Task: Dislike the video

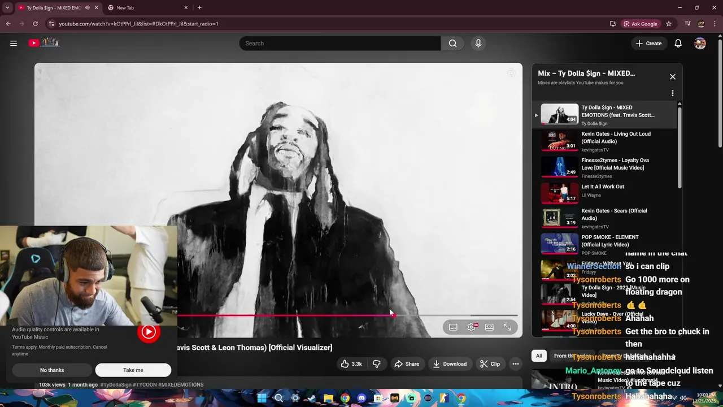Action: tap(377, 364)
